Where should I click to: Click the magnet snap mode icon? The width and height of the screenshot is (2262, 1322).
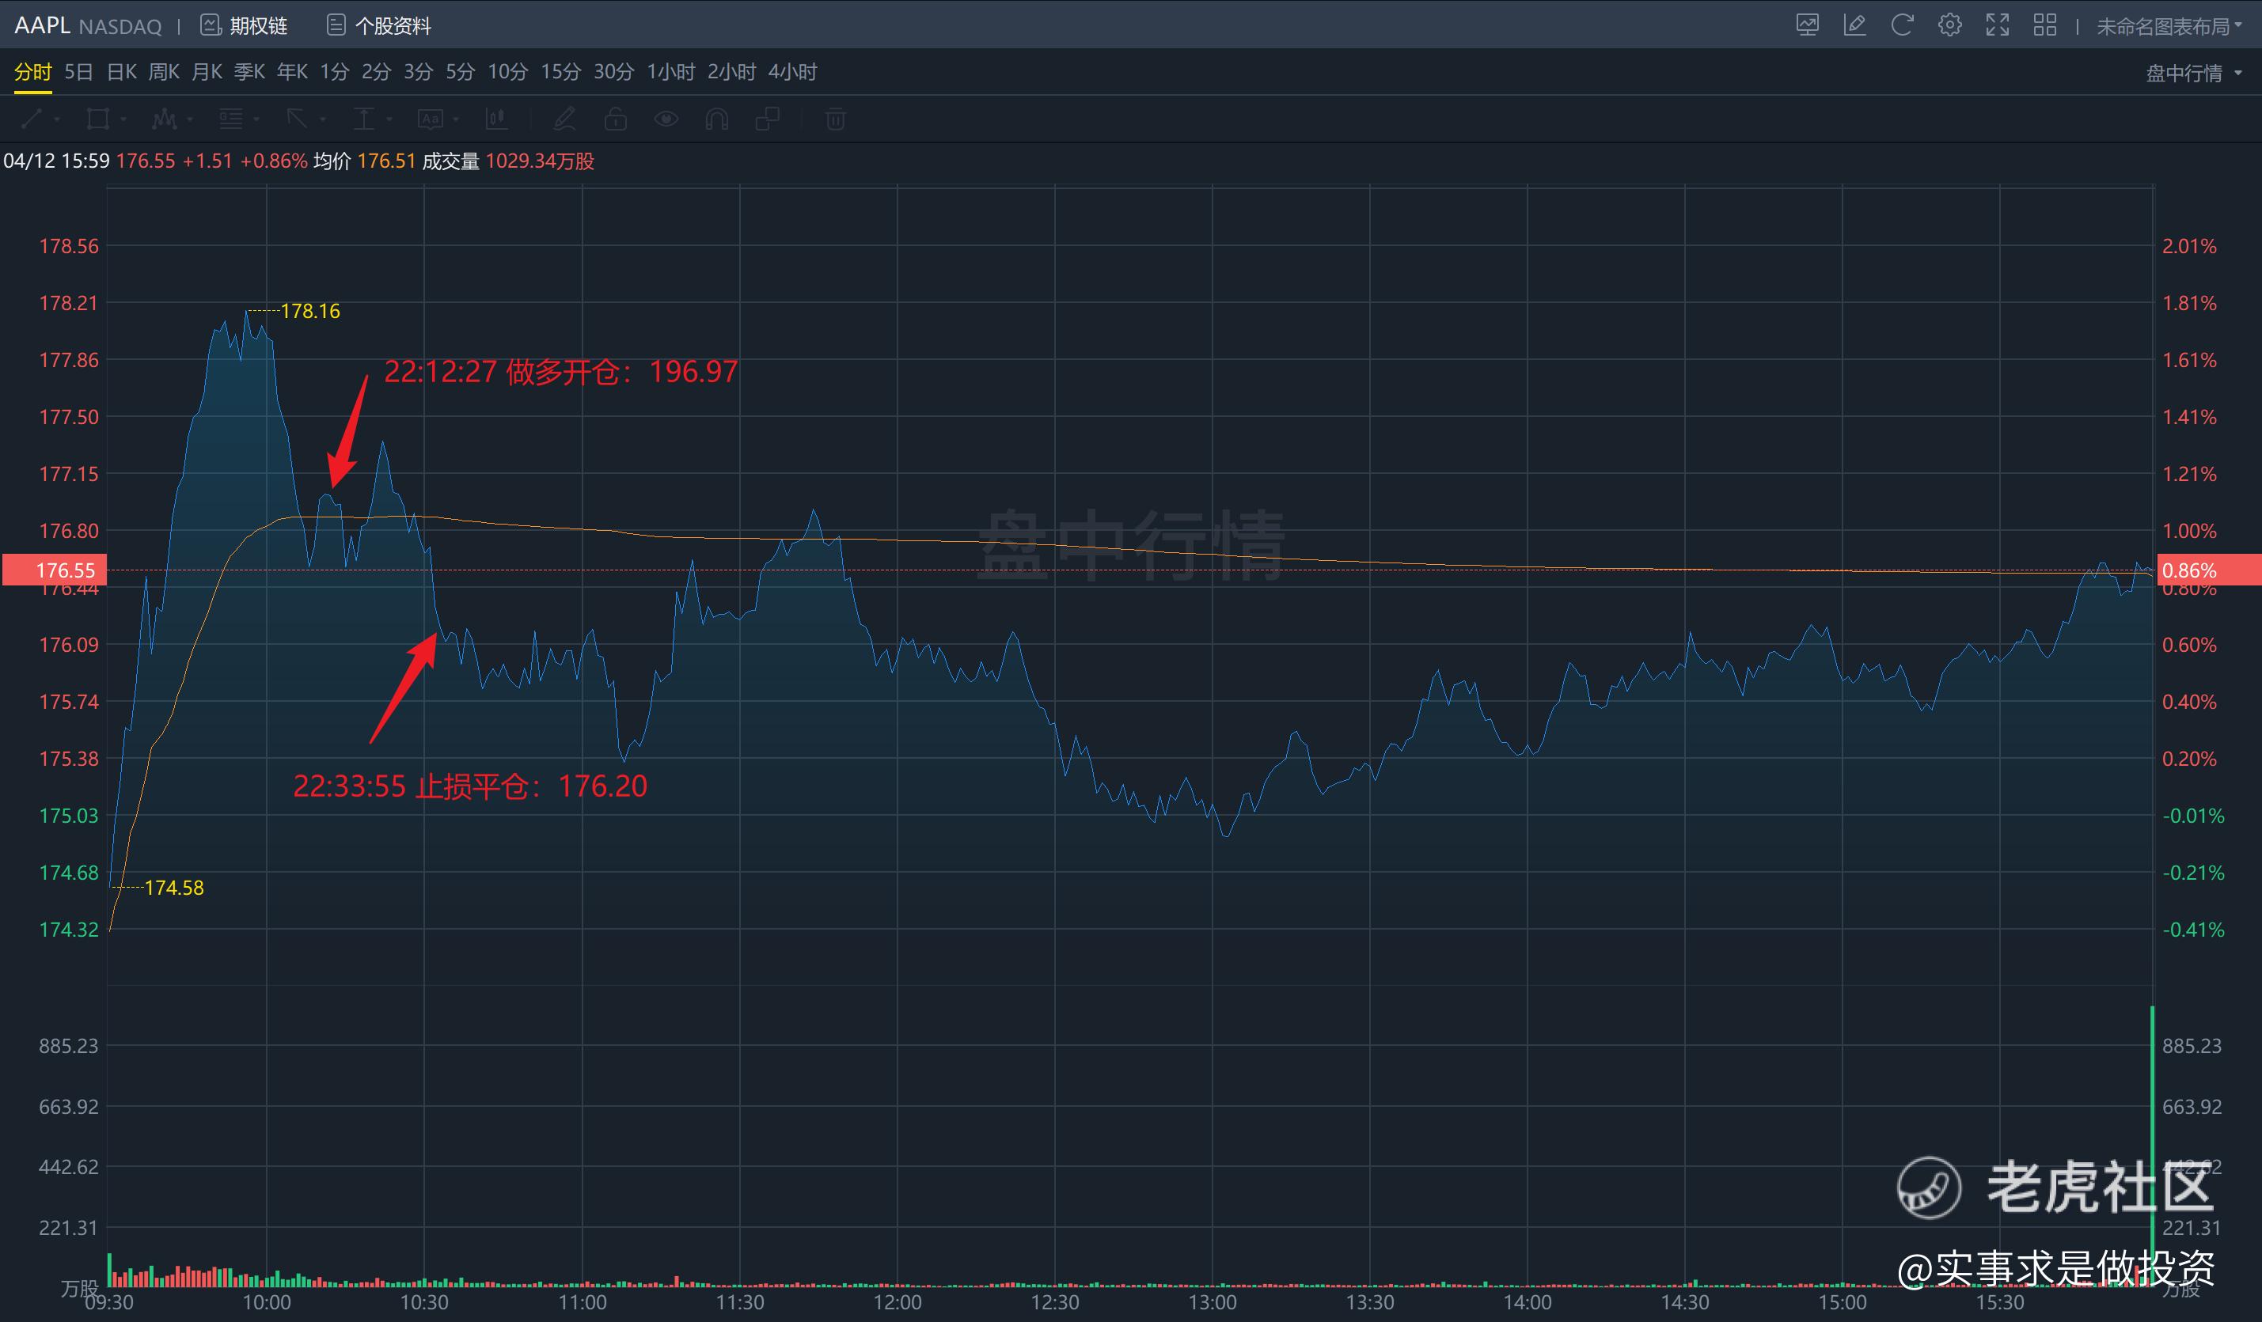[x=716, y=119]
